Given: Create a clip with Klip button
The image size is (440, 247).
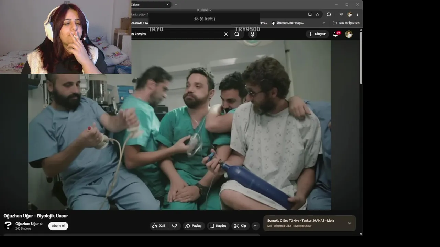Looking at the screenshot, I should (240, 226).
